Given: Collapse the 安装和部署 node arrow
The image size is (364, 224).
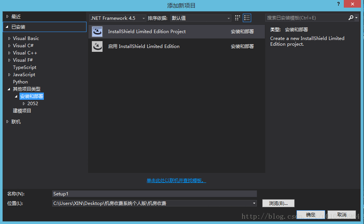Looking at the screenshot, I should pos(16,96).
